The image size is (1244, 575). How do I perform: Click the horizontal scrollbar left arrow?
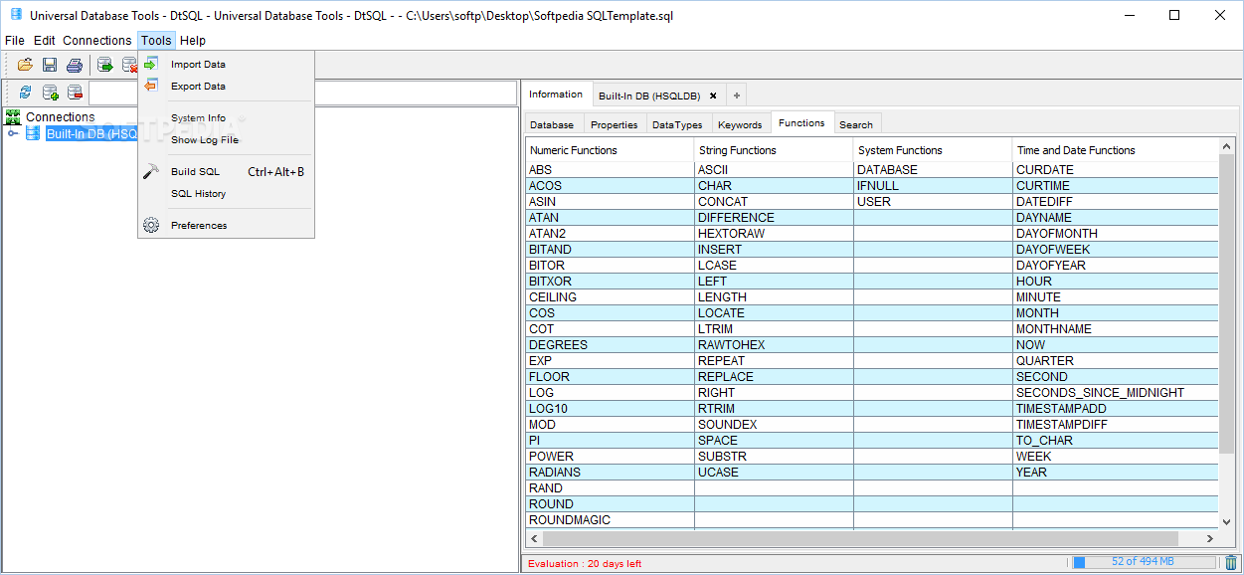pyautogui.click(x=534, y=538)
